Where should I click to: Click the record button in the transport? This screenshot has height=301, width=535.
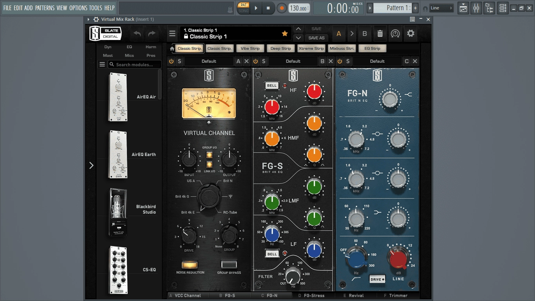coord(282,8)
